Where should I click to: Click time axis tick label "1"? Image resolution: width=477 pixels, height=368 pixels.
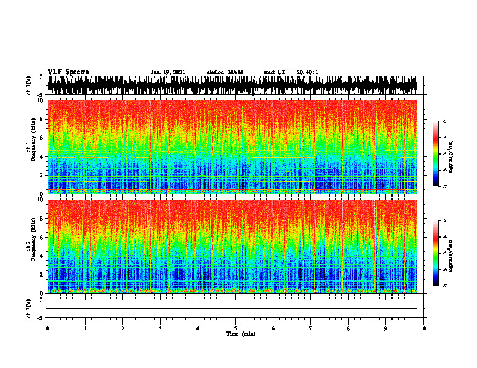[x=85, y=328]
